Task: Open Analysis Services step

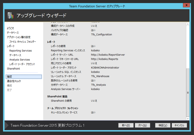Action: coord(20,60)
